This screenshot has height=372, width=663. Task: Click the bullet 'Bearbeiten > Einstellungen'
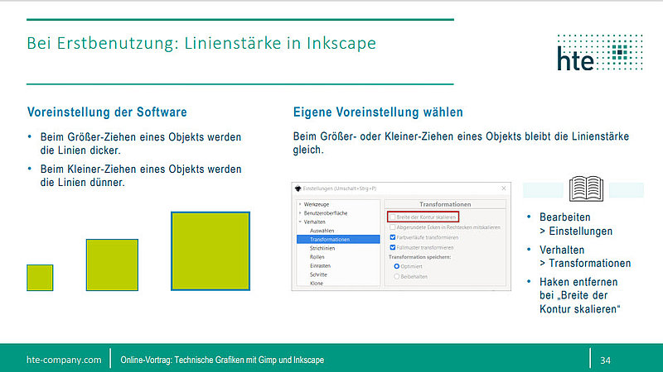click(x=576, y=224)
